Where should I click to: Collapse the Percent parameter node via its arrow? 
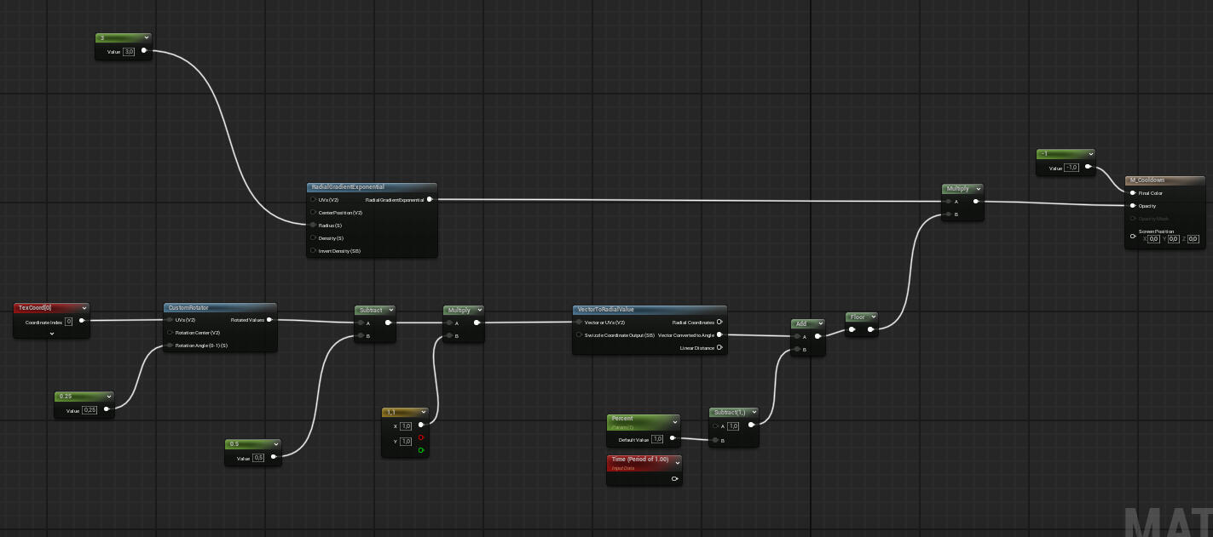click(674, 421)
